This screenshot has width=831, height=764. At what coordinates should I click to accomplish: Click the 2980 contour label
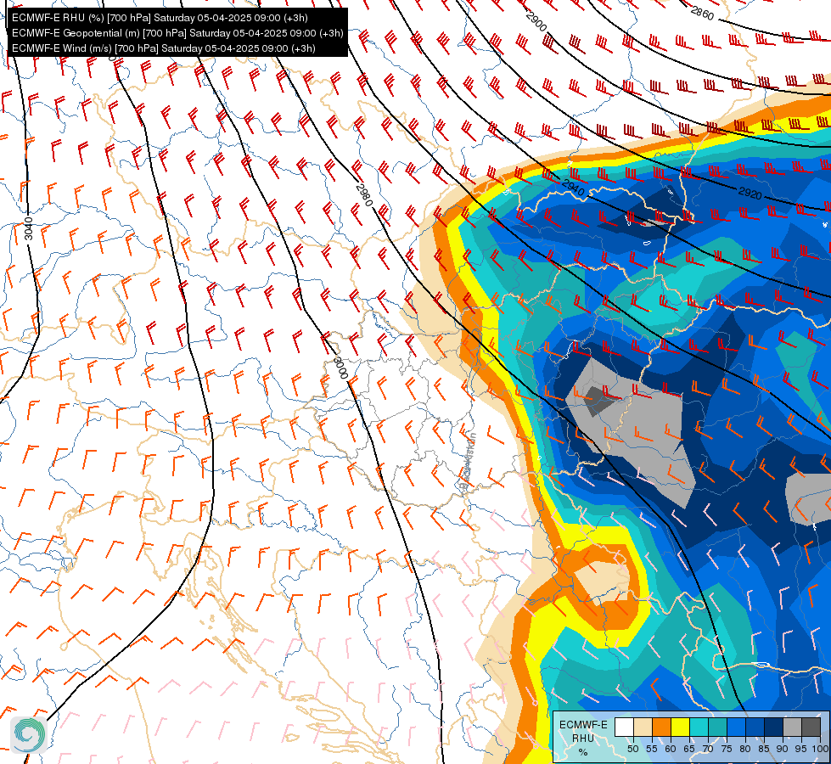pos(364,195)
